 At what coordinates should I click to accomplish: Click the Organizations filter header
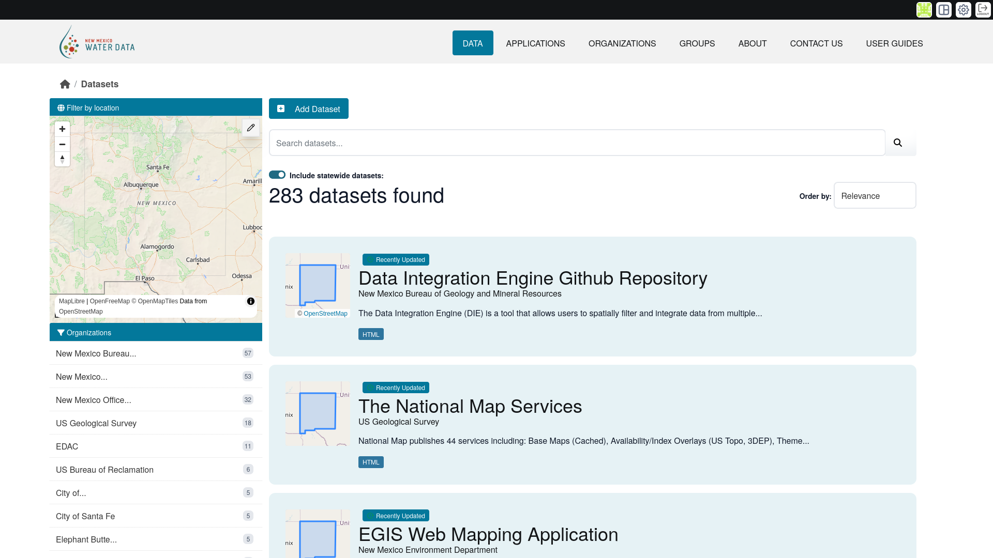point(156,332)
